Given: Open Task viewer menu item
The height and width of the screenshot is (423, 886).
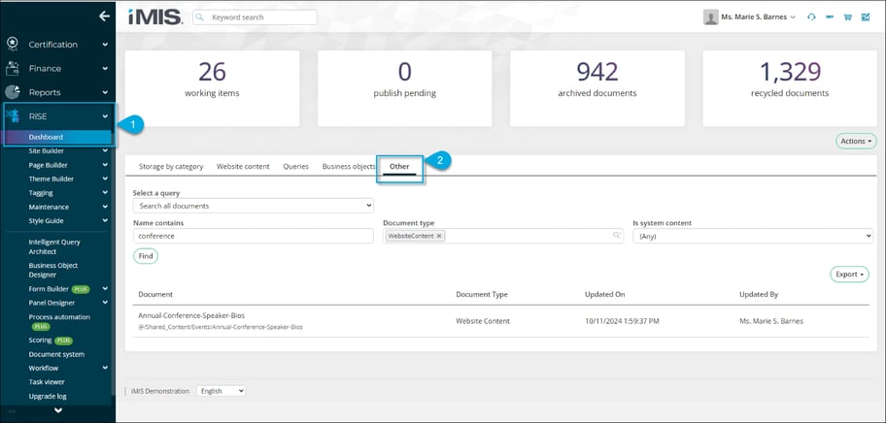Looking at the screenshot, I should (x=47, y=382).
